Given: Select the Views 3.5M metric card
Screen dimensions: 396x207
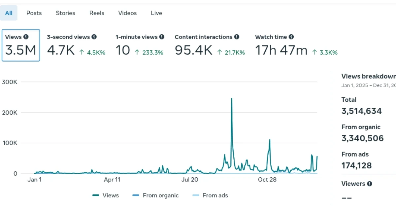Looking at the screenshot, I should (x=21, y=45).
